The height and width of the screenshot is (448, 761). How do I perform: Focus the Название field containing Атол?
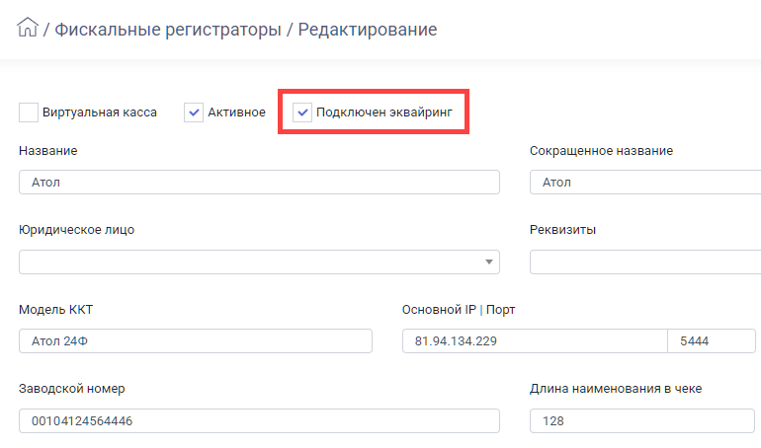[259, 183]
